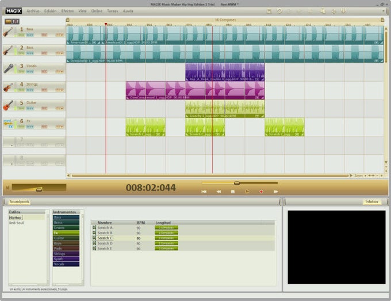Select the Bass instrument category
Image resolution: width=391 pixels, height=301 pixels.
click(x=66, y=218)
